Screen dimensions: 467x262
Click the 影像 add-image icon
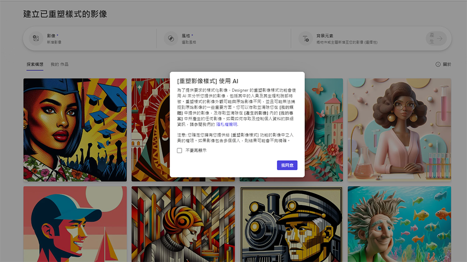[36, 38]
